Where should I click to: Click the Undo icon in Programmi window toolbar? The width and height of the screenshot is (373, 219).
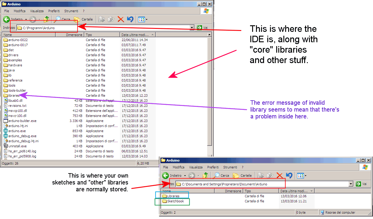pyautogui.click(x=130, y=19)
